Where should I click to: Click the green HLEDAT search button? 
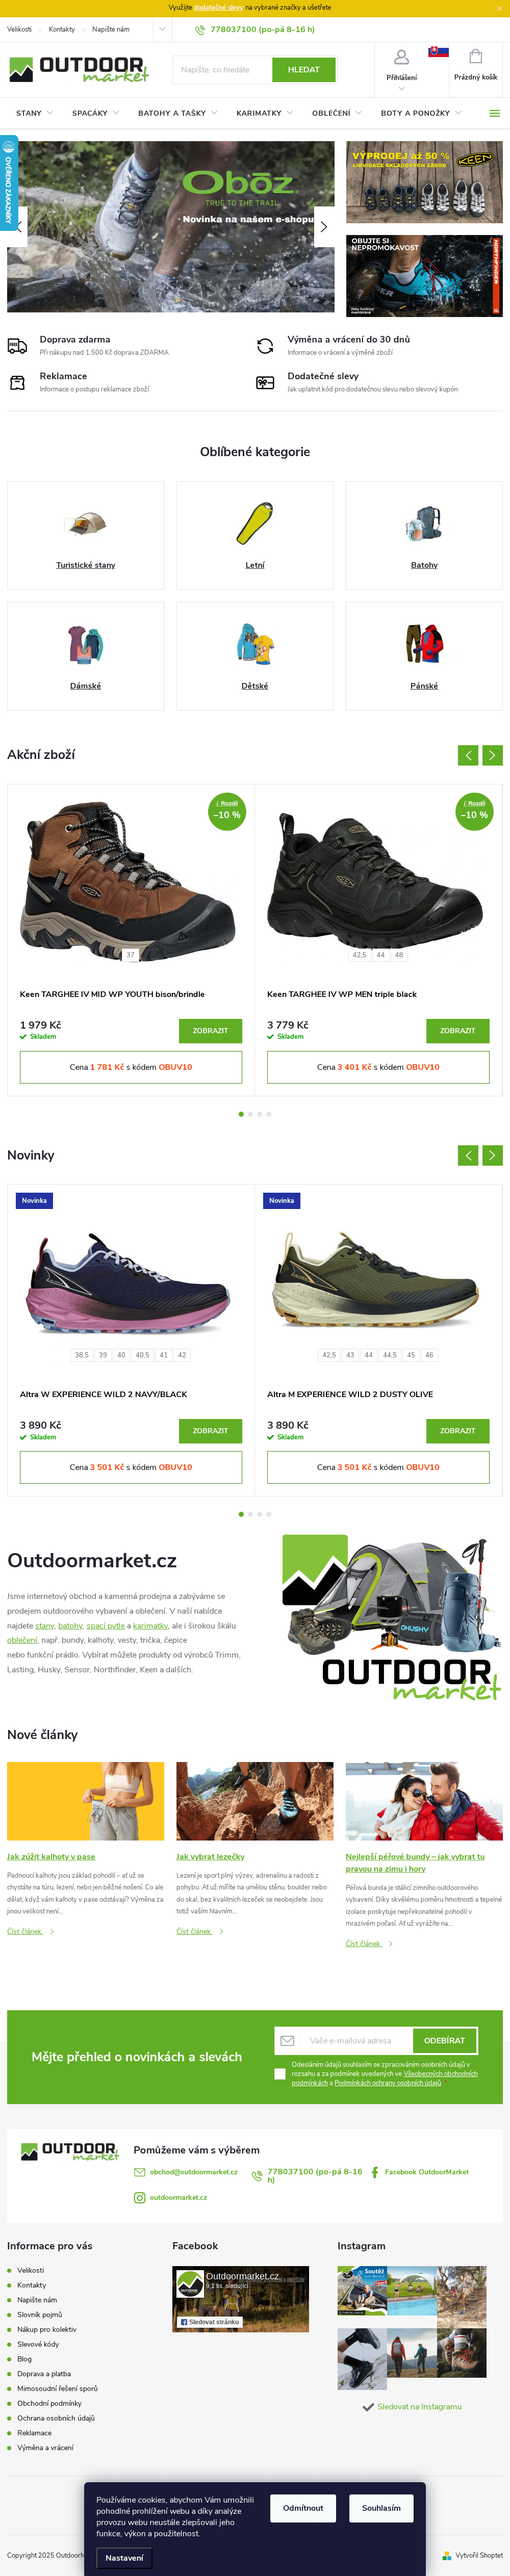pyautogui.click(x=303, y=70)
